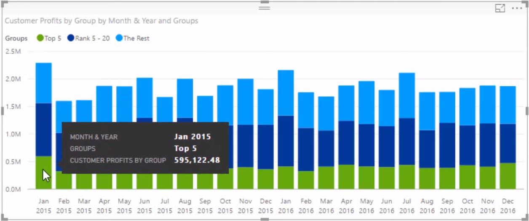Click the Apr 2016 green bar segment

pos(346,176)
